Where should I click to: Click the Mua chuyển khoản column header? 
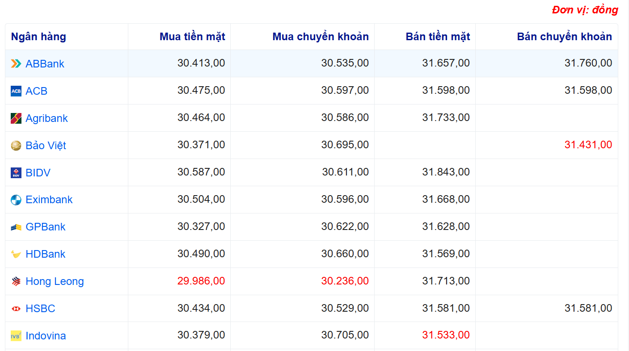click(x=321, y=37)
